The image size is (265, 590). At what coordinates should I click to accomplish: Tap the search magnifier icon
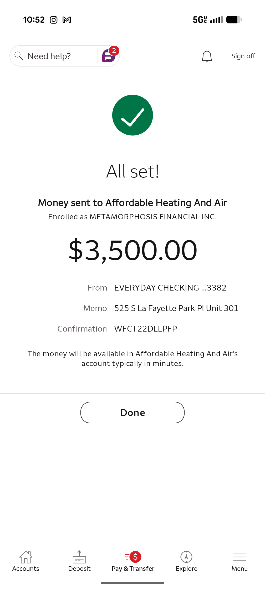click(x=19, y=56)
